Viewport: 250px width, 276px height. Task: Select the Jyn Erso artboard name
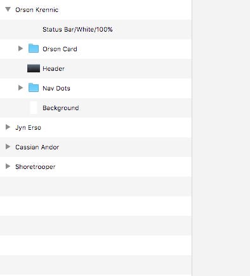click(28, 127)
